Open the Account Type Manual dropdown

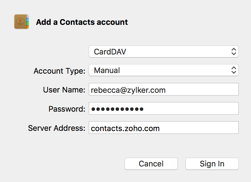pos(164,70)
